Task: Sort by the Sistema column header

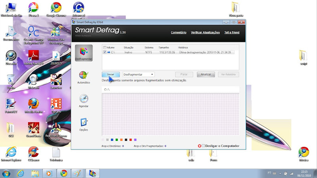Action: [x=149, y=47]
